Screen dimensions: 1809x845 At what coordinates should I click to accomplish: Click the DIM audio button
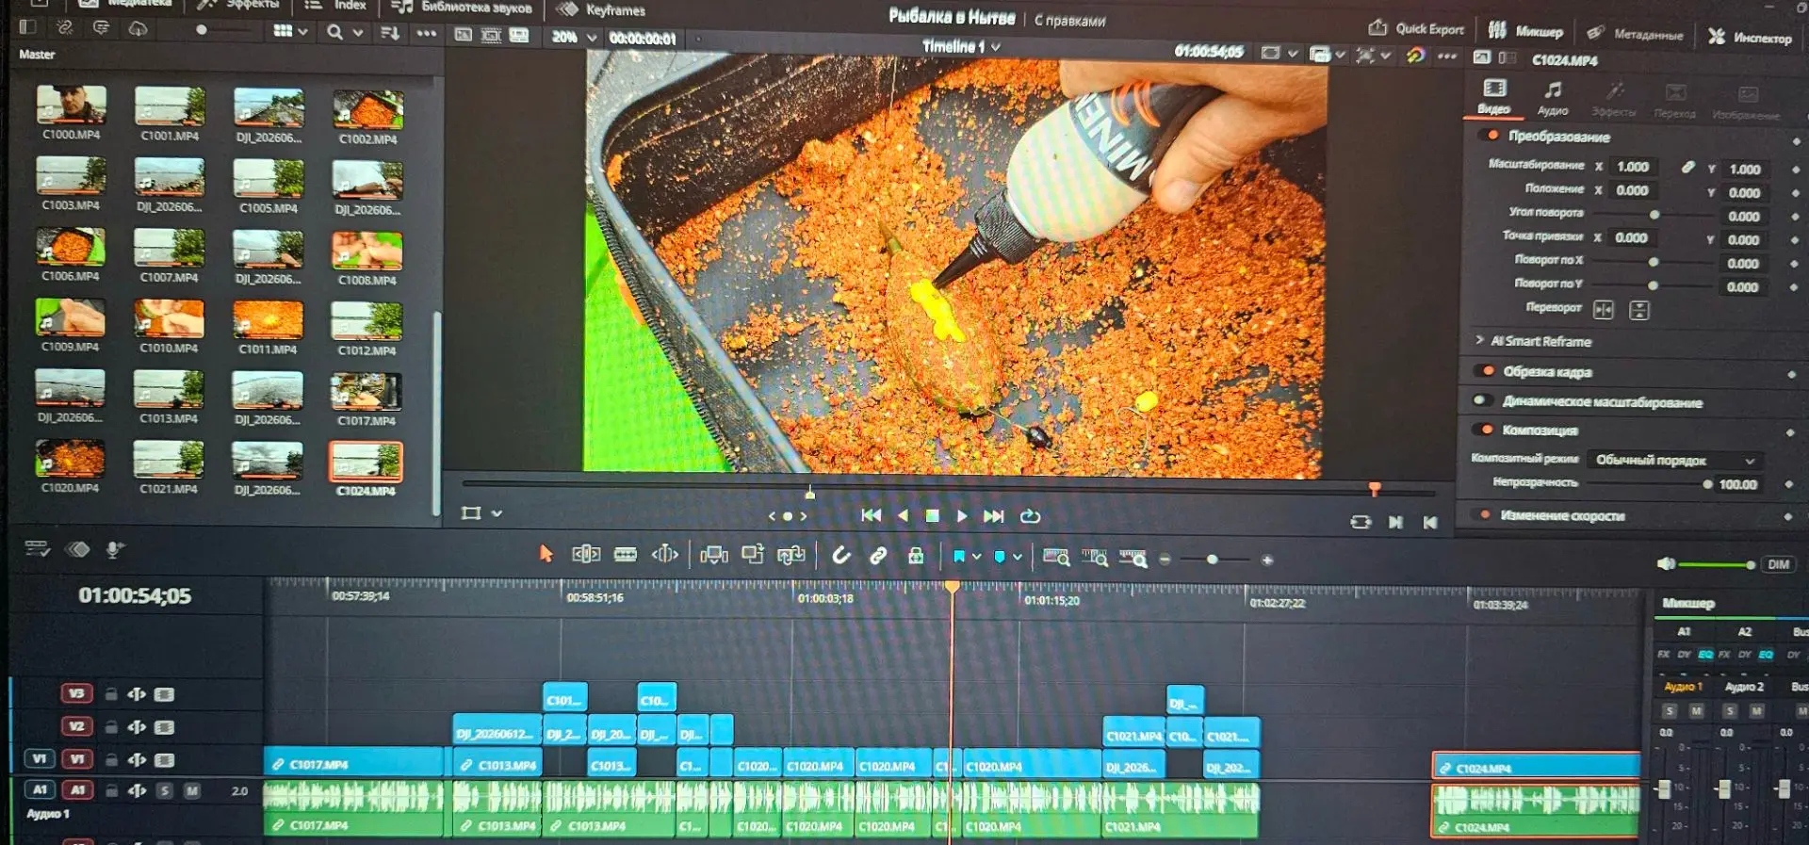coord(1778,564)
